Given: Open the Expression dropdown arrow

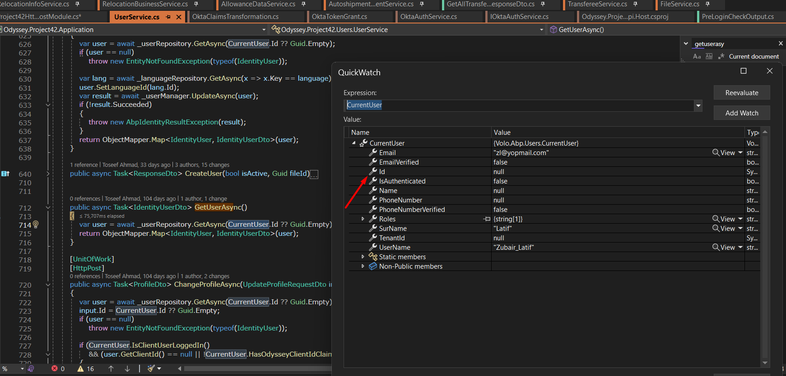Looking at the screenshot, I should [x=698, y=105].
